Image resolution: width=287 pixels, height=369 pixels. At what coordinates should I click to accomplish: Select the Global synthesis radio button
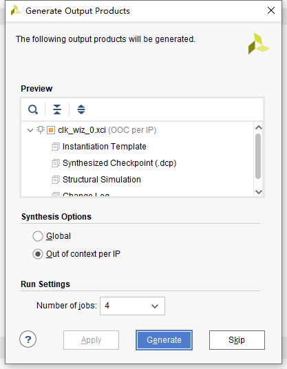click(38, 236)
